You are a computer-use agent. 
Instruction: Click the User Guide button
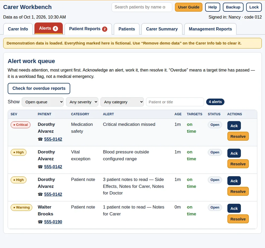click(189, 7)
